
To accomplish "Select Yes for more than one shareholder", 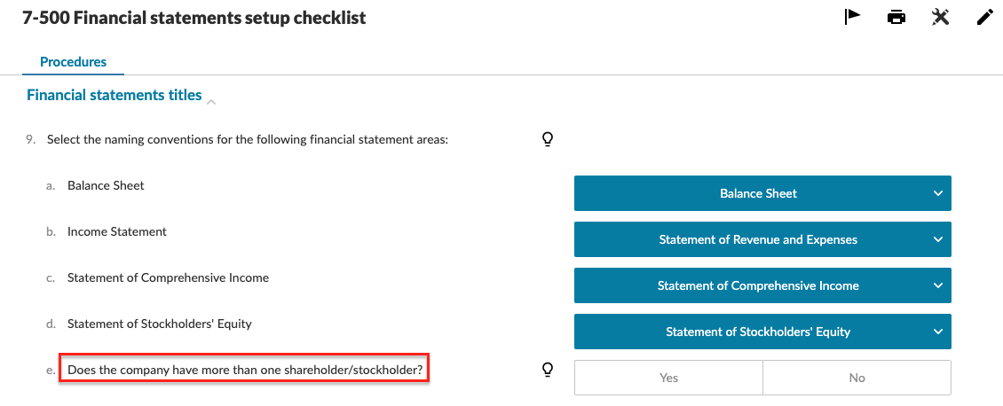I will pos(668,378).
